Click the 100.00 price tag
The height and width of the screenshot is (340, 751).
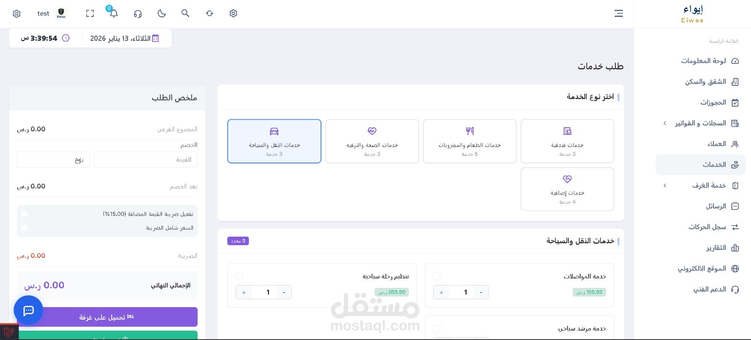(589, 292)
